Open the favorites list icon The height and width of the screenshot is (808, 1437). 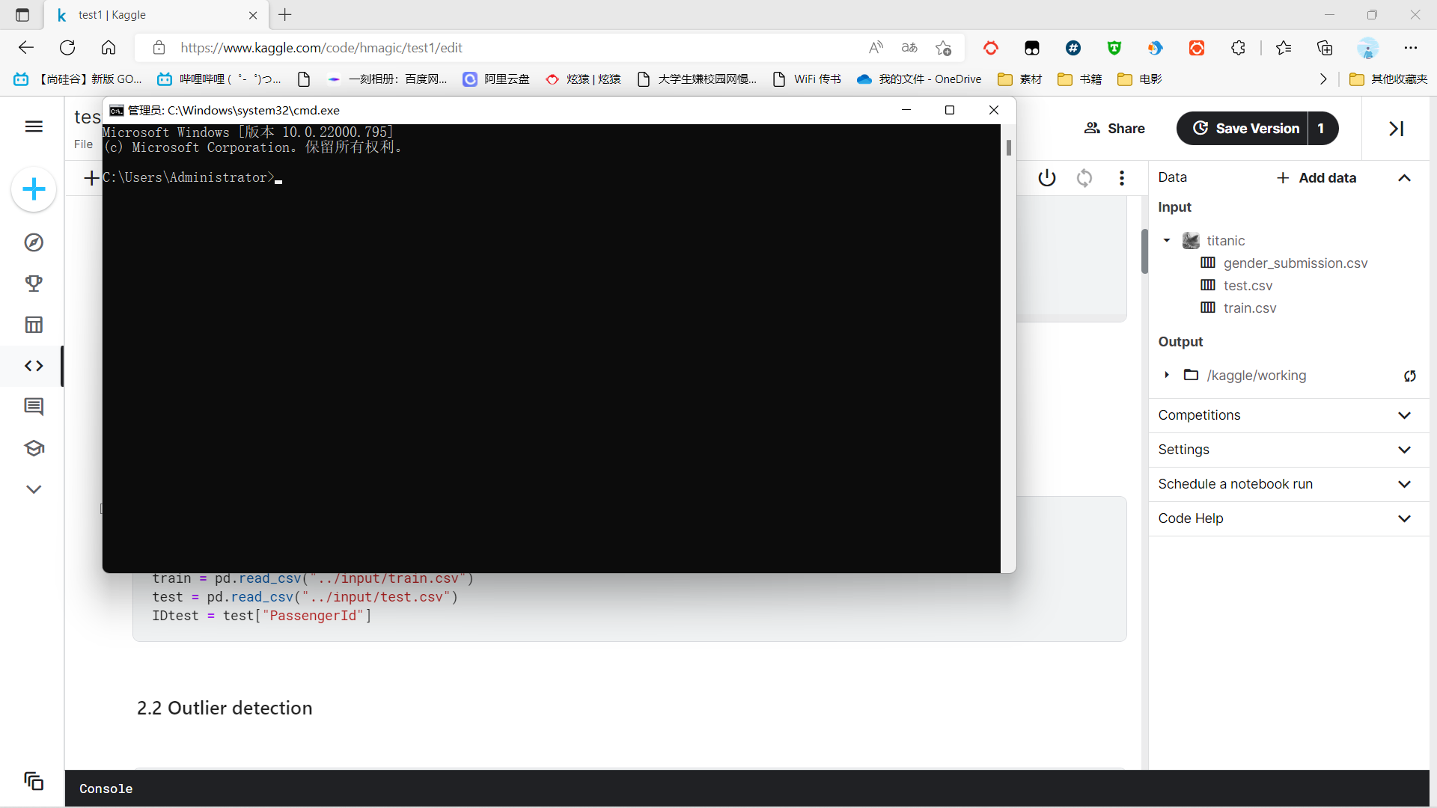pyautogui.click(x=1284, y=48)
